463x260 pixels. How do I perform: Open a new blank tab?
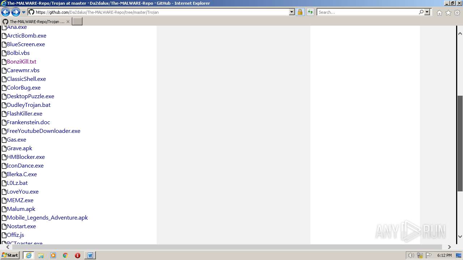pos(77,21)
